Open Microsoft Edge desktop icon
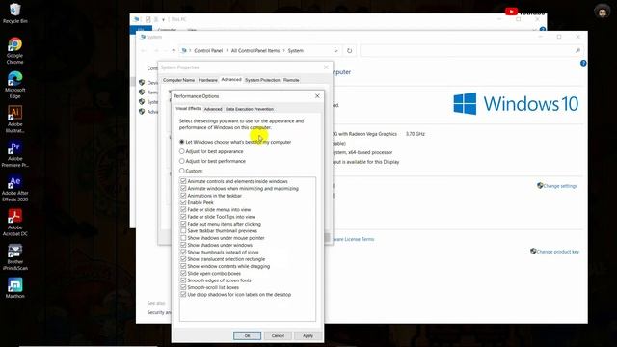The height and width of the screenshot is (347, 617). [x=15, y=85]
